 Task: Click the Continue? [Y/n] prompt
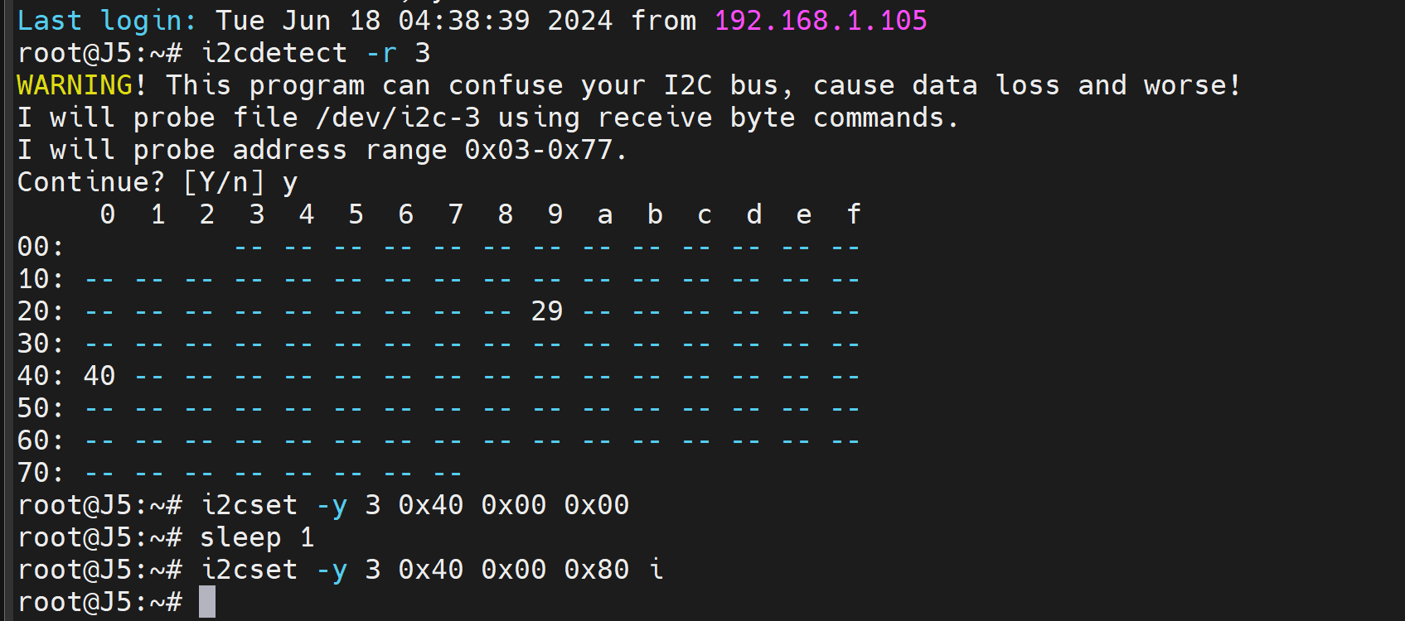click(x=140, y=182)
